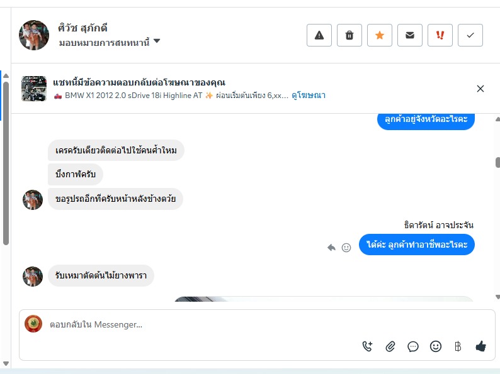Toggle the red exclamation priority flag
Viewport: 500px width, 374px height.
(440, 35)
